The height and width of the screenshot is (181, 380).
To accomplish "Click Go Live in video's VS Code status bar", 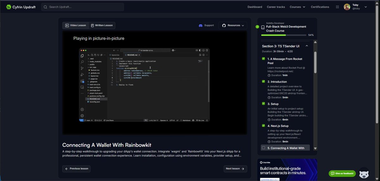I will click(x=201, y=120).
